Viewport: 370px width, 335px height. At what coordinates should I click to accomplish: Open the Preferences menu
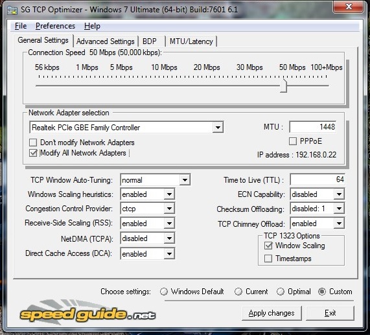pyautogui.click(x=55, y=26)
